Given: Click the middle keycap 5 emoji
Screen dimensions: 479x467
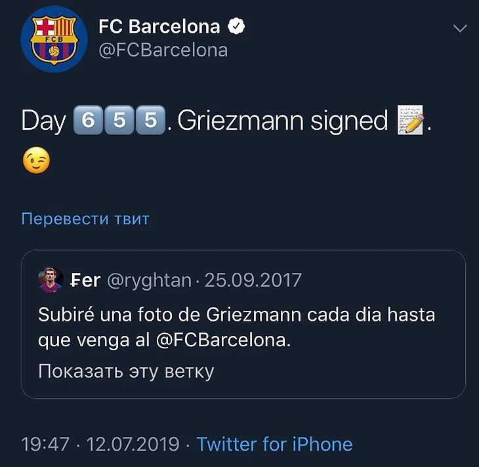Looking at the screenshot, I should click(x=117, y=121).
